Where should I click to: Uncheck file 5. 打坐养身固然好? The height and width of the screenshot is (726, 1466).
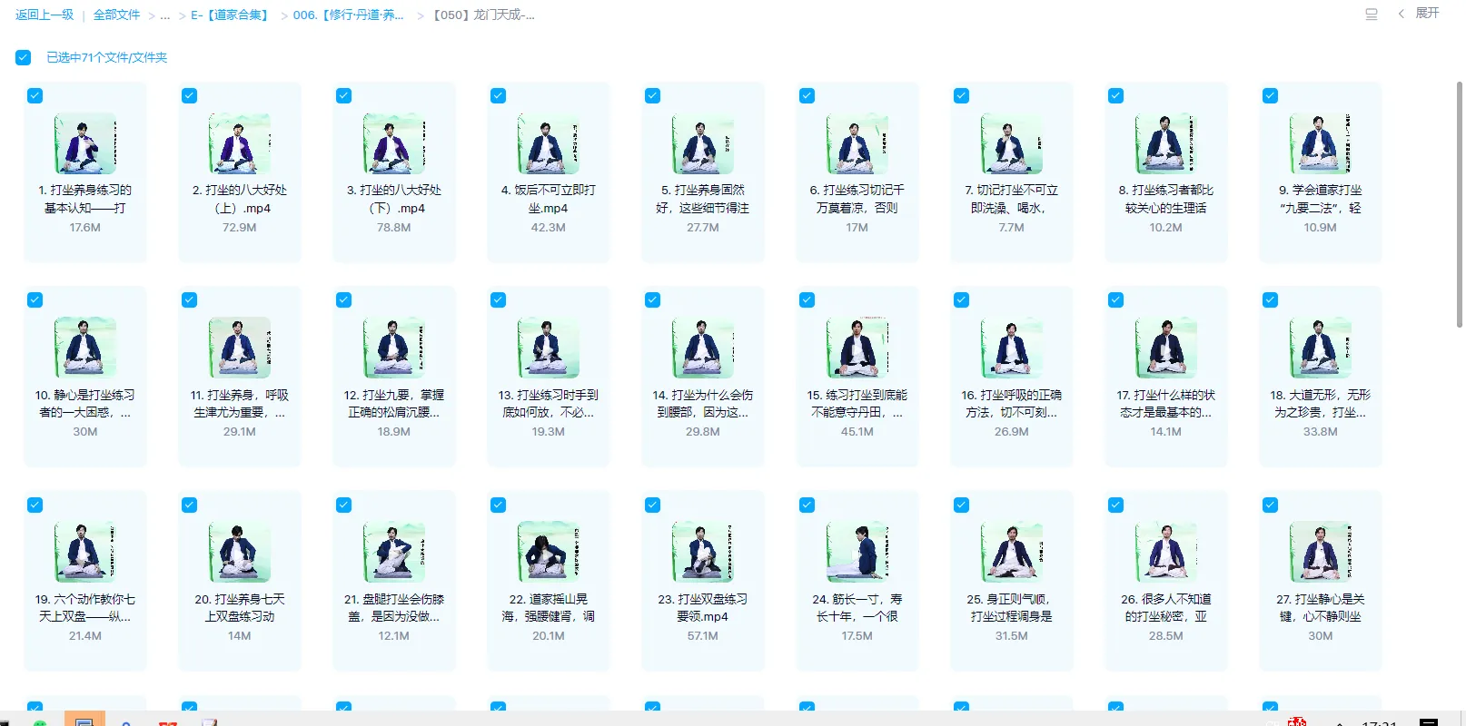[x=653, y=95]
